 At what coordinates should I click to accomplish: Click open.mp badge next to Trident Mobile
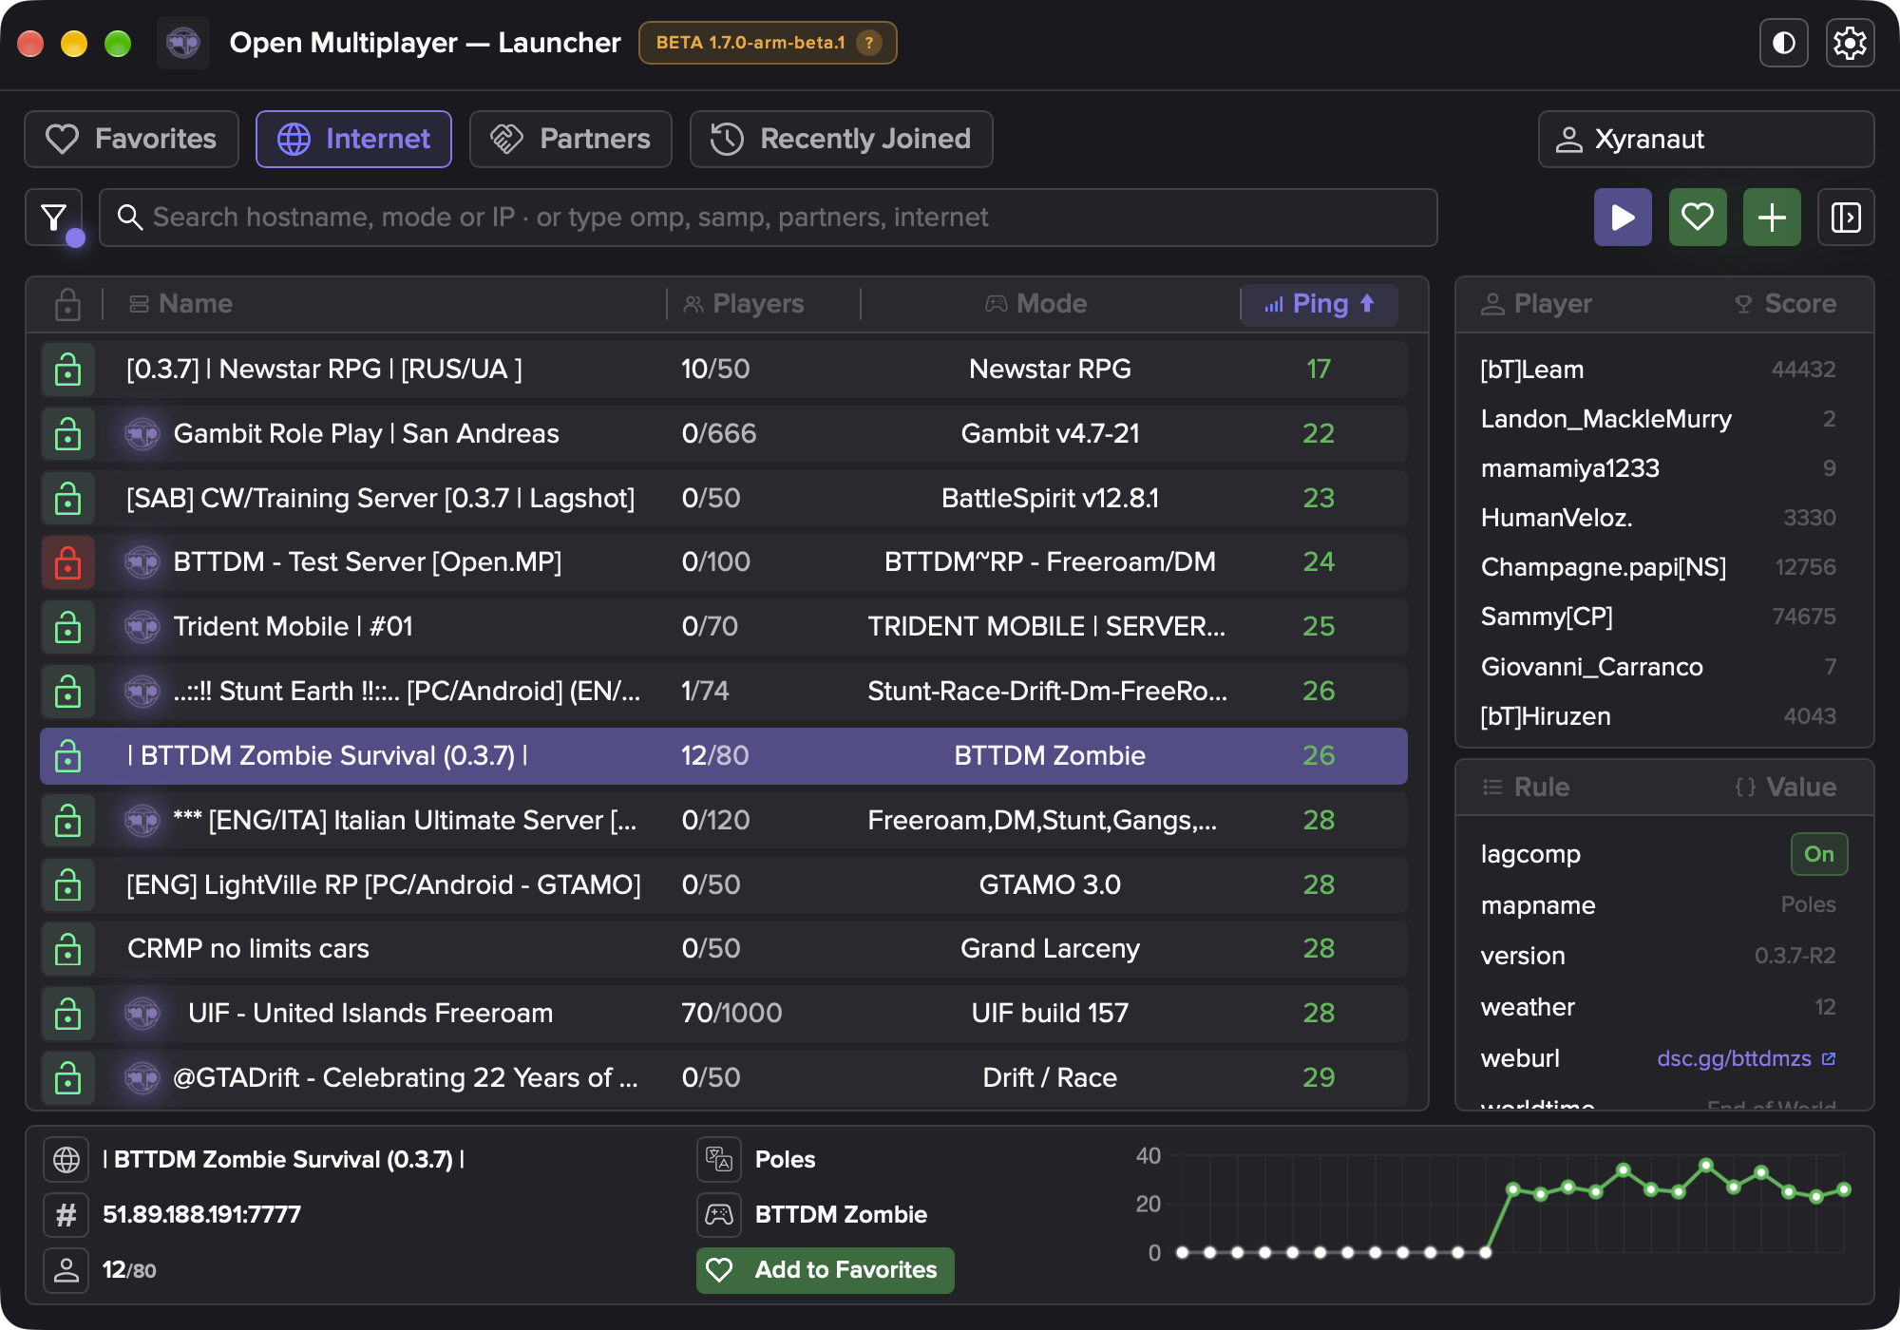click(142, 627)
